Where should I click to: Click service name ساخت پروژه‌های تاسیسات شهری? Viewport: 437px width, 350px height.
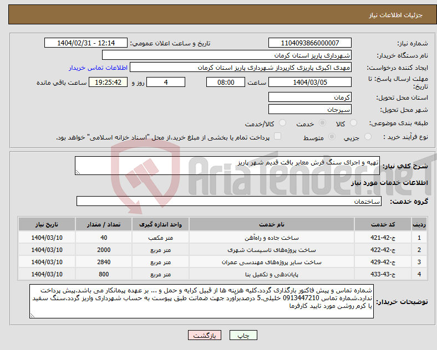[x=272, y=250]
